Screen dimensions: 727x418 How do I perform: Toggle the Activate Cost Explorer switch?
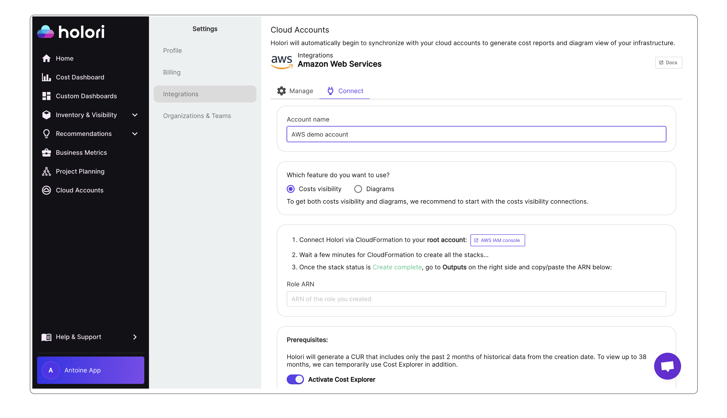click(x=295, y=379)
